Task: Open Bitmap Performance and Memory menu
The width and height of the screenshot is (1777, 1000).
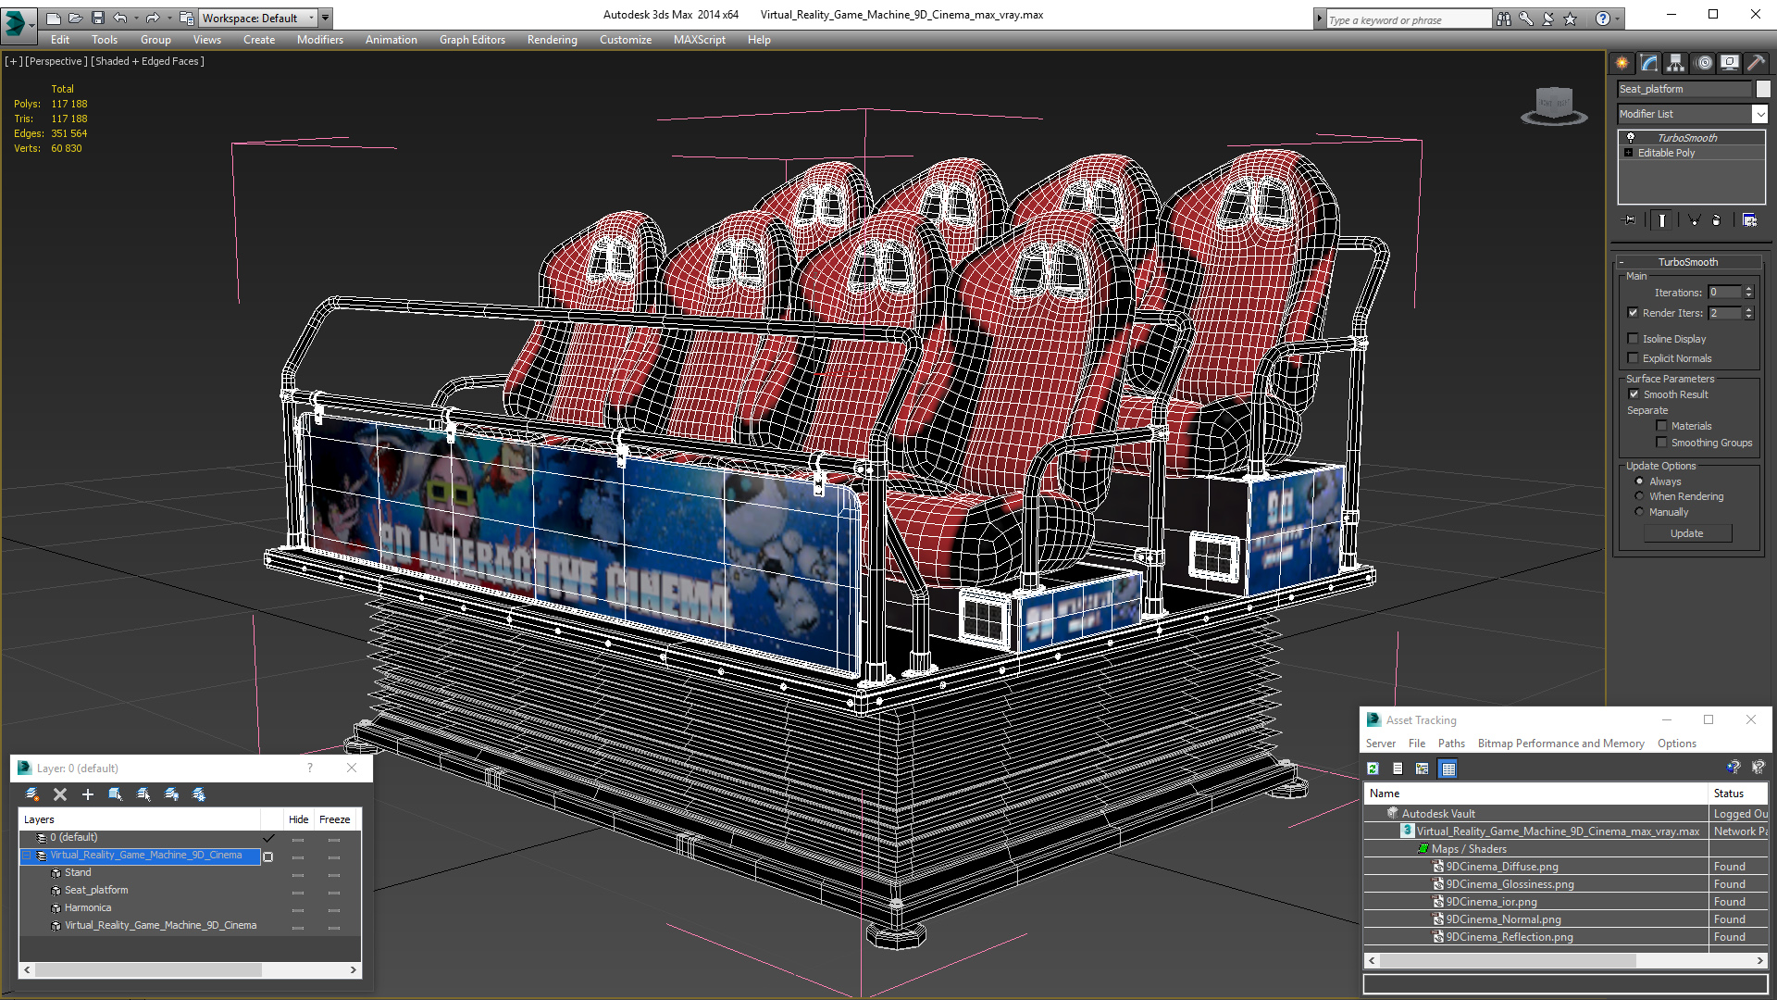Action: coord(1560,744)
